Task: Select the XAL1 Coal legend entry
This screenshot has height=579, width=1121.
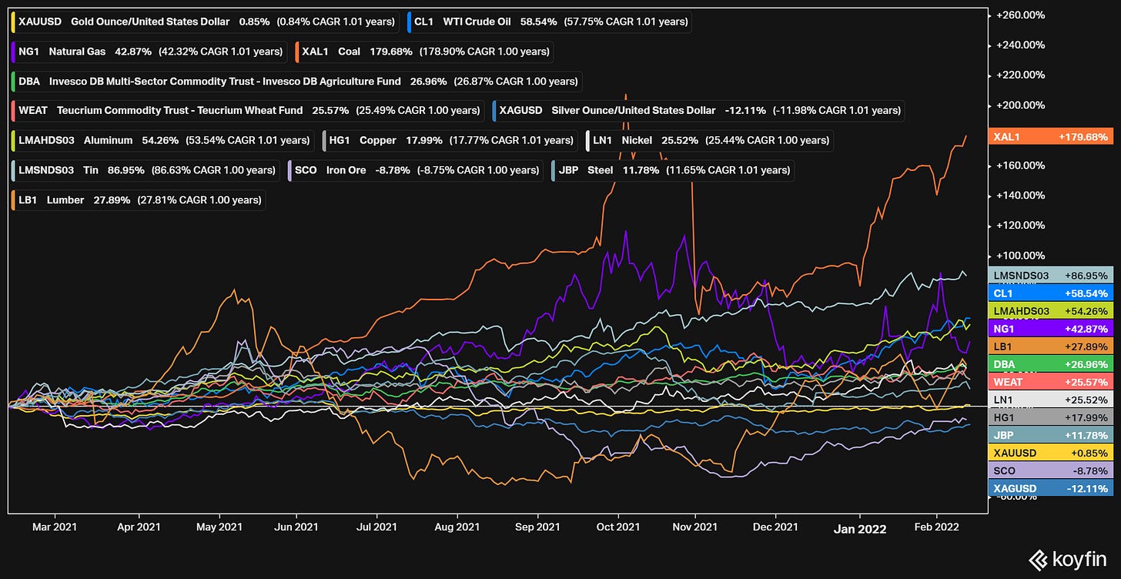Action: (424, 52)
